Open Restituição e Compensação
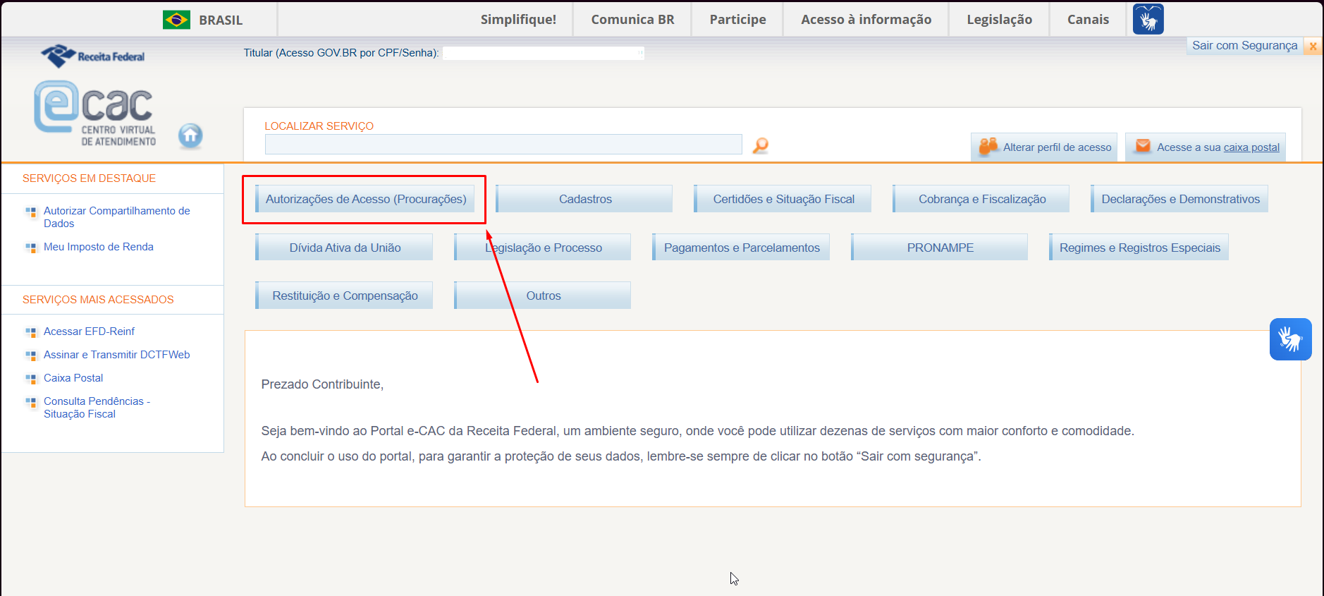1324x596 pixels. (x=344, y=296)
